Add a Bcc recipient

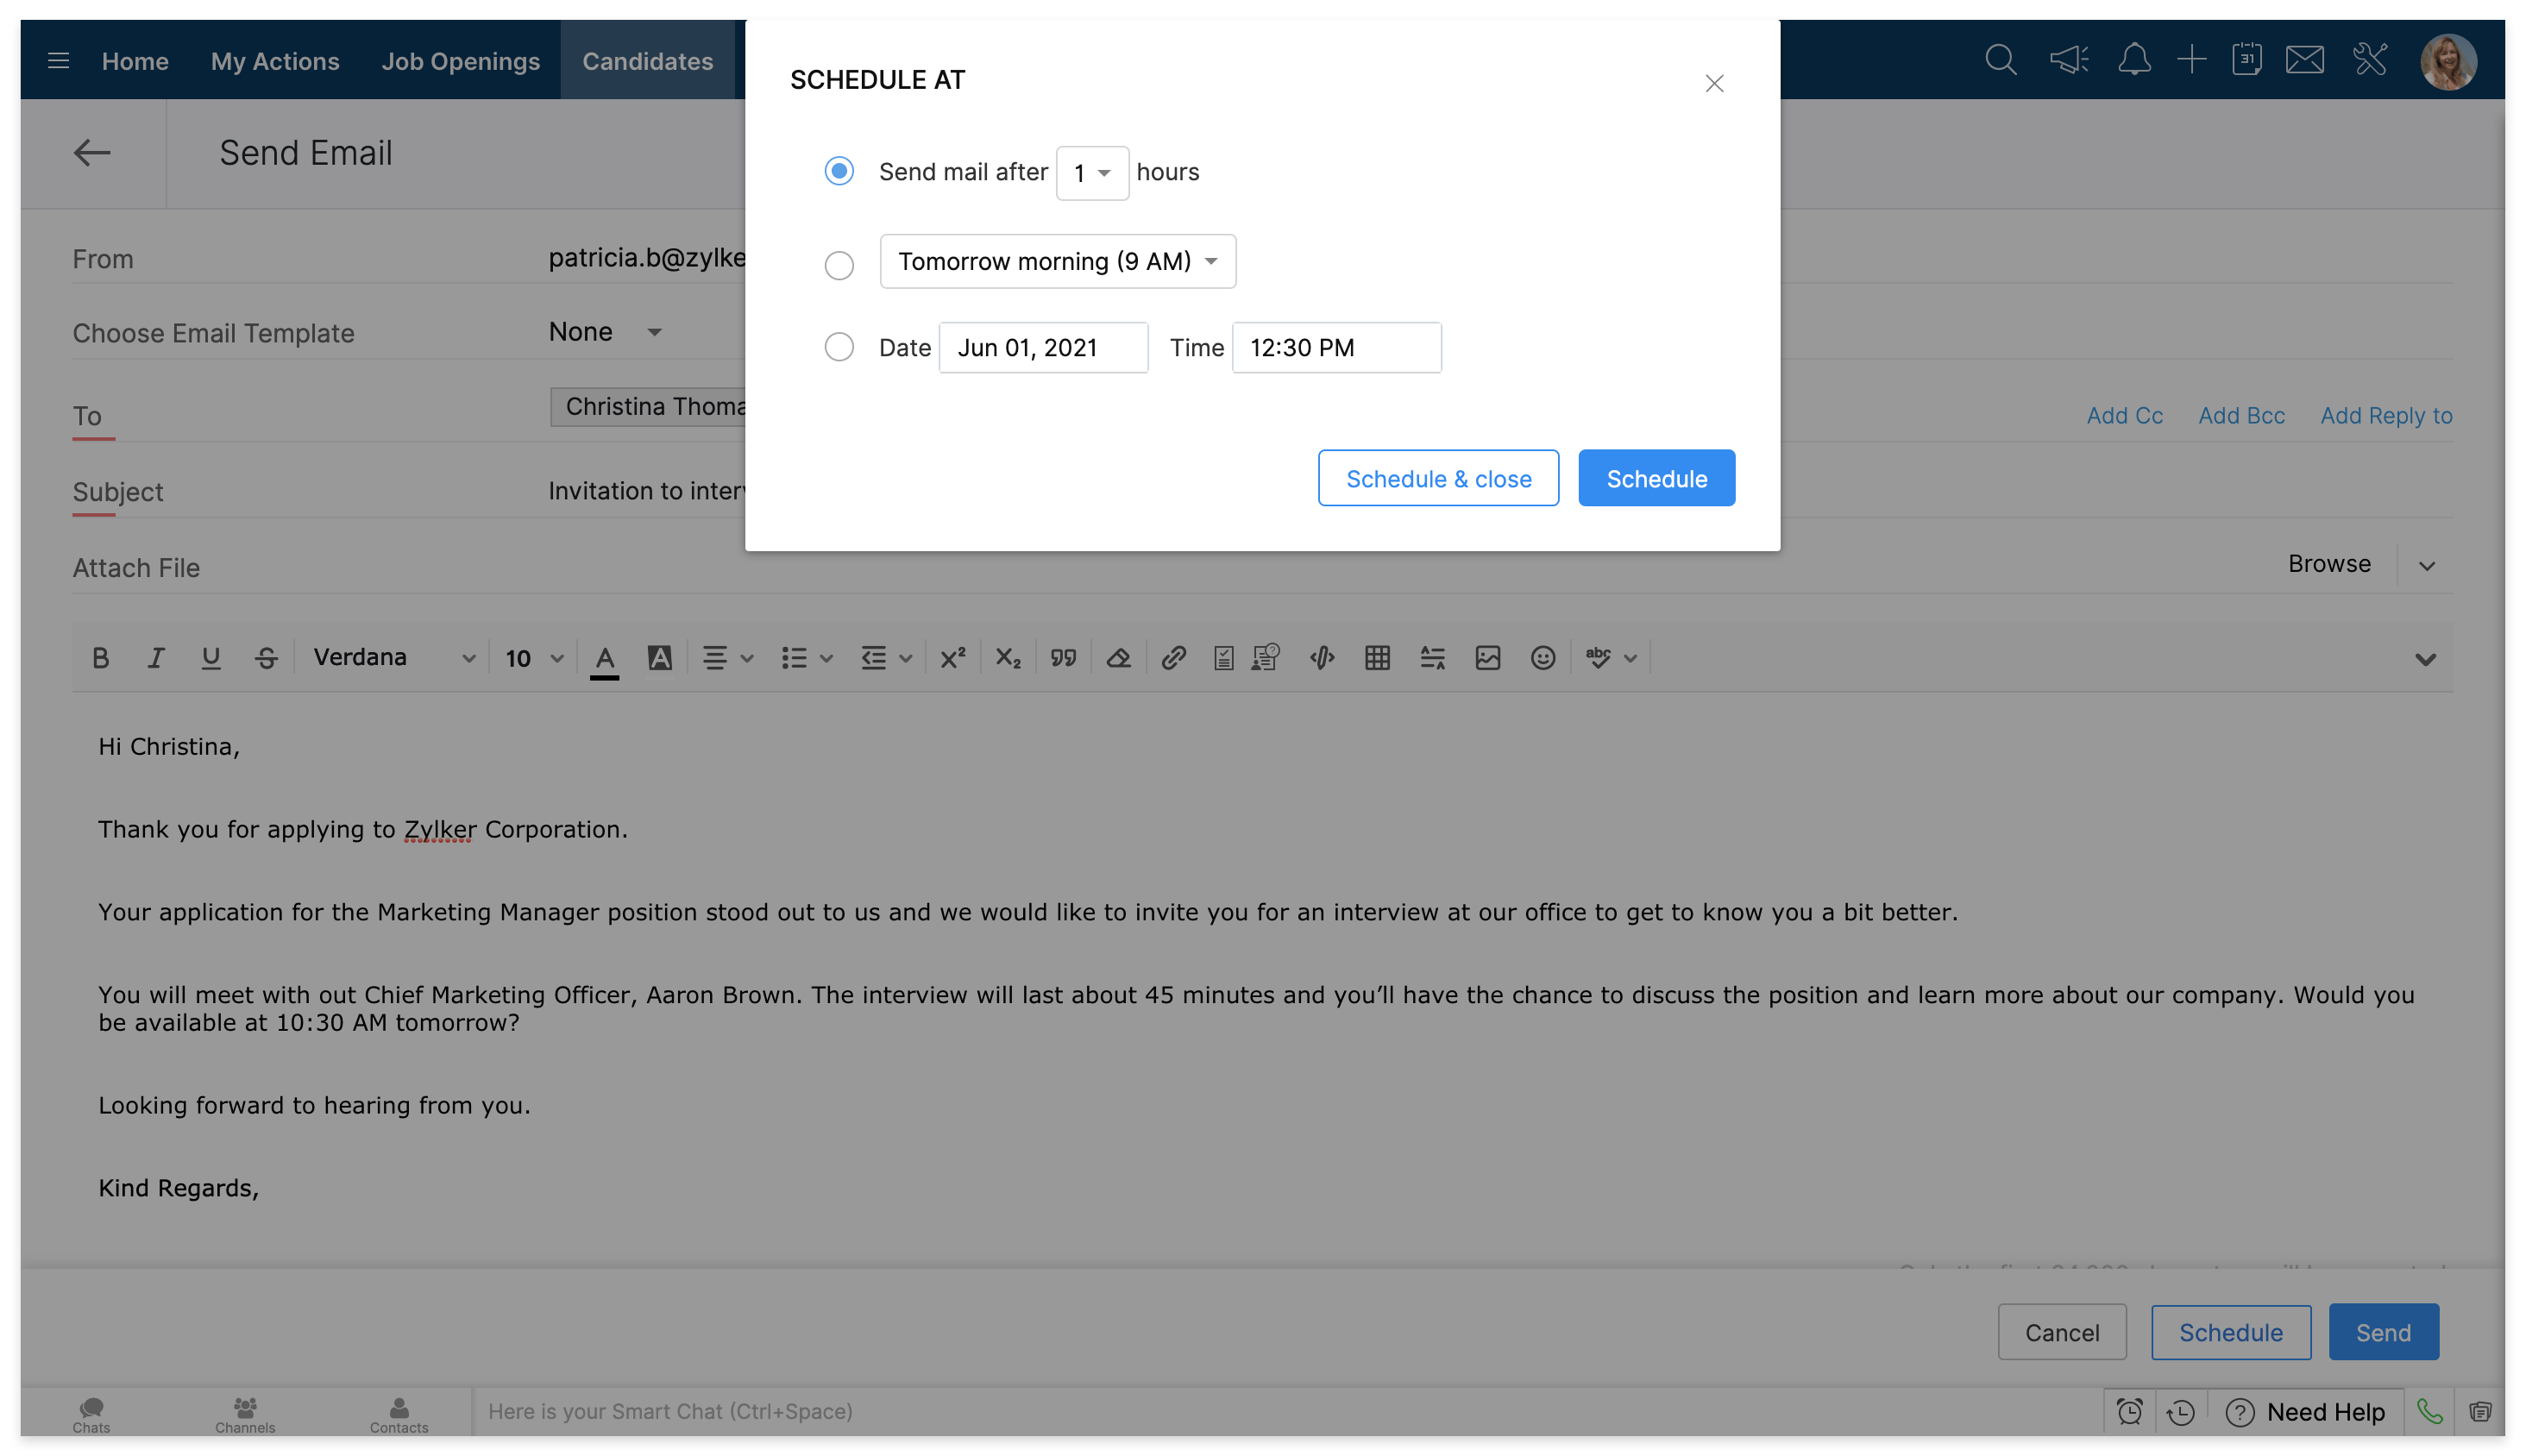[x=2241, y=415]
